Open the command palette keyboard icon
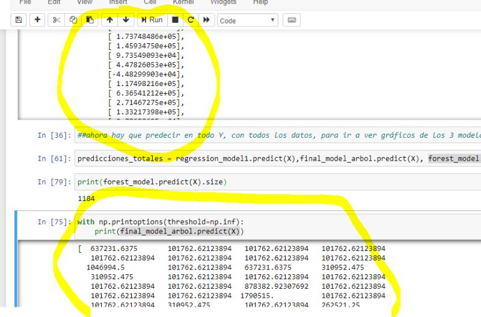This screenshot has width=481, height=317. tap(292, 20)
